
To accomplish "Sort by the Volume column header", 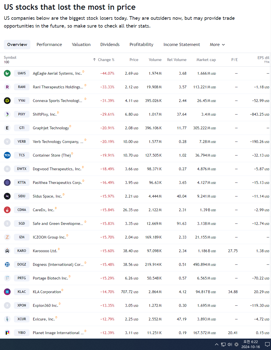I will (x=155, y=60).
